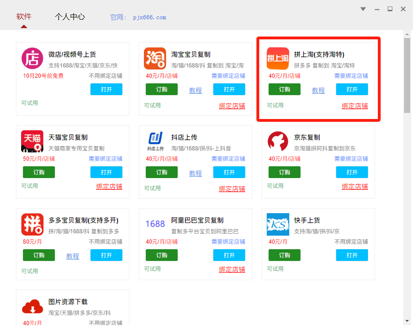Click the 京东复制 red dog icon
Image resolution: width=413 pixels, height=327 pixels.
click(x=278, y=141)
